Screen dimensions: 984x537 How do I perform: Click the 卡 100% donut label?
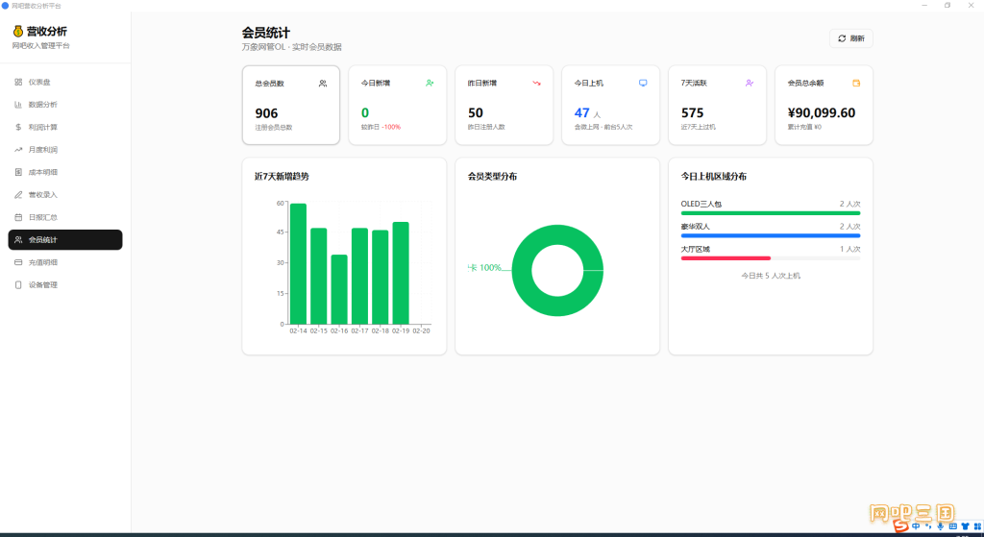[484, 268]
